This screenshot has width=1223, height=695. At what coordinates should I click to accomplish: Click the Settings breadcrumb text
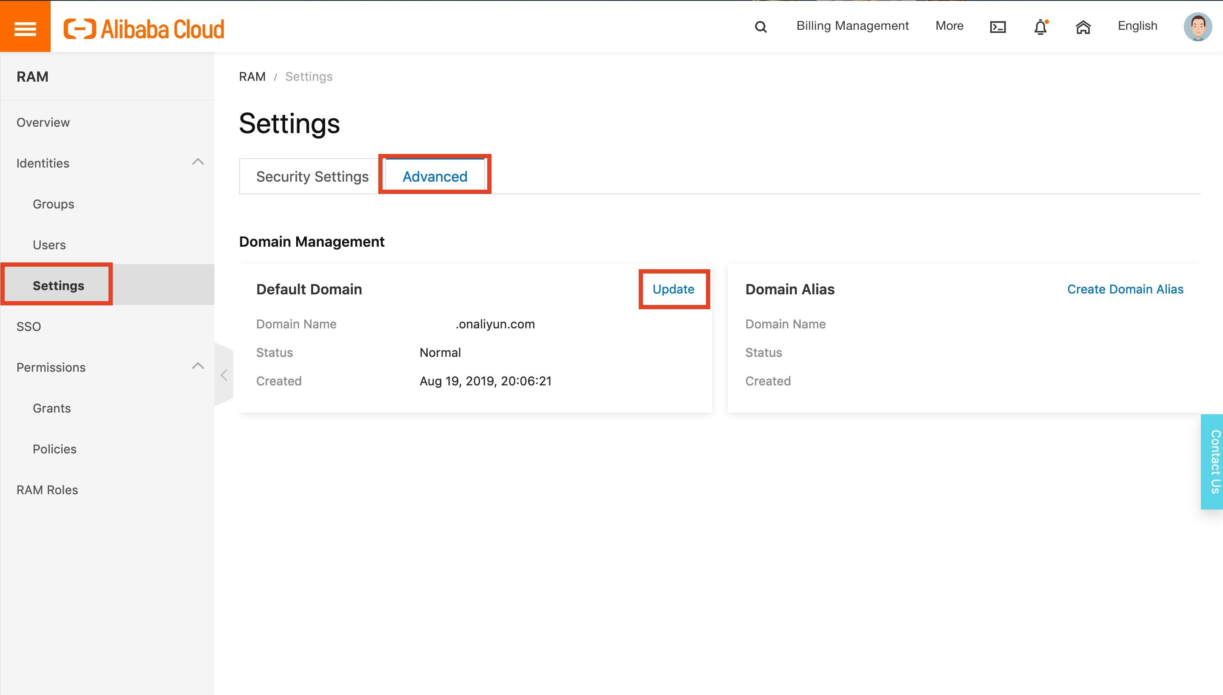point(309,77)
